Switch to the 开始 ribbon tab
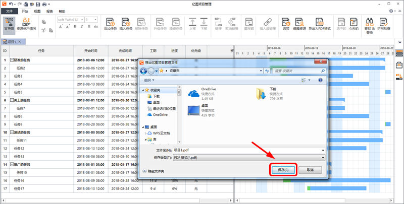This screenshot has width=404, height=204. pyautogui.click(x=25, y=11)
